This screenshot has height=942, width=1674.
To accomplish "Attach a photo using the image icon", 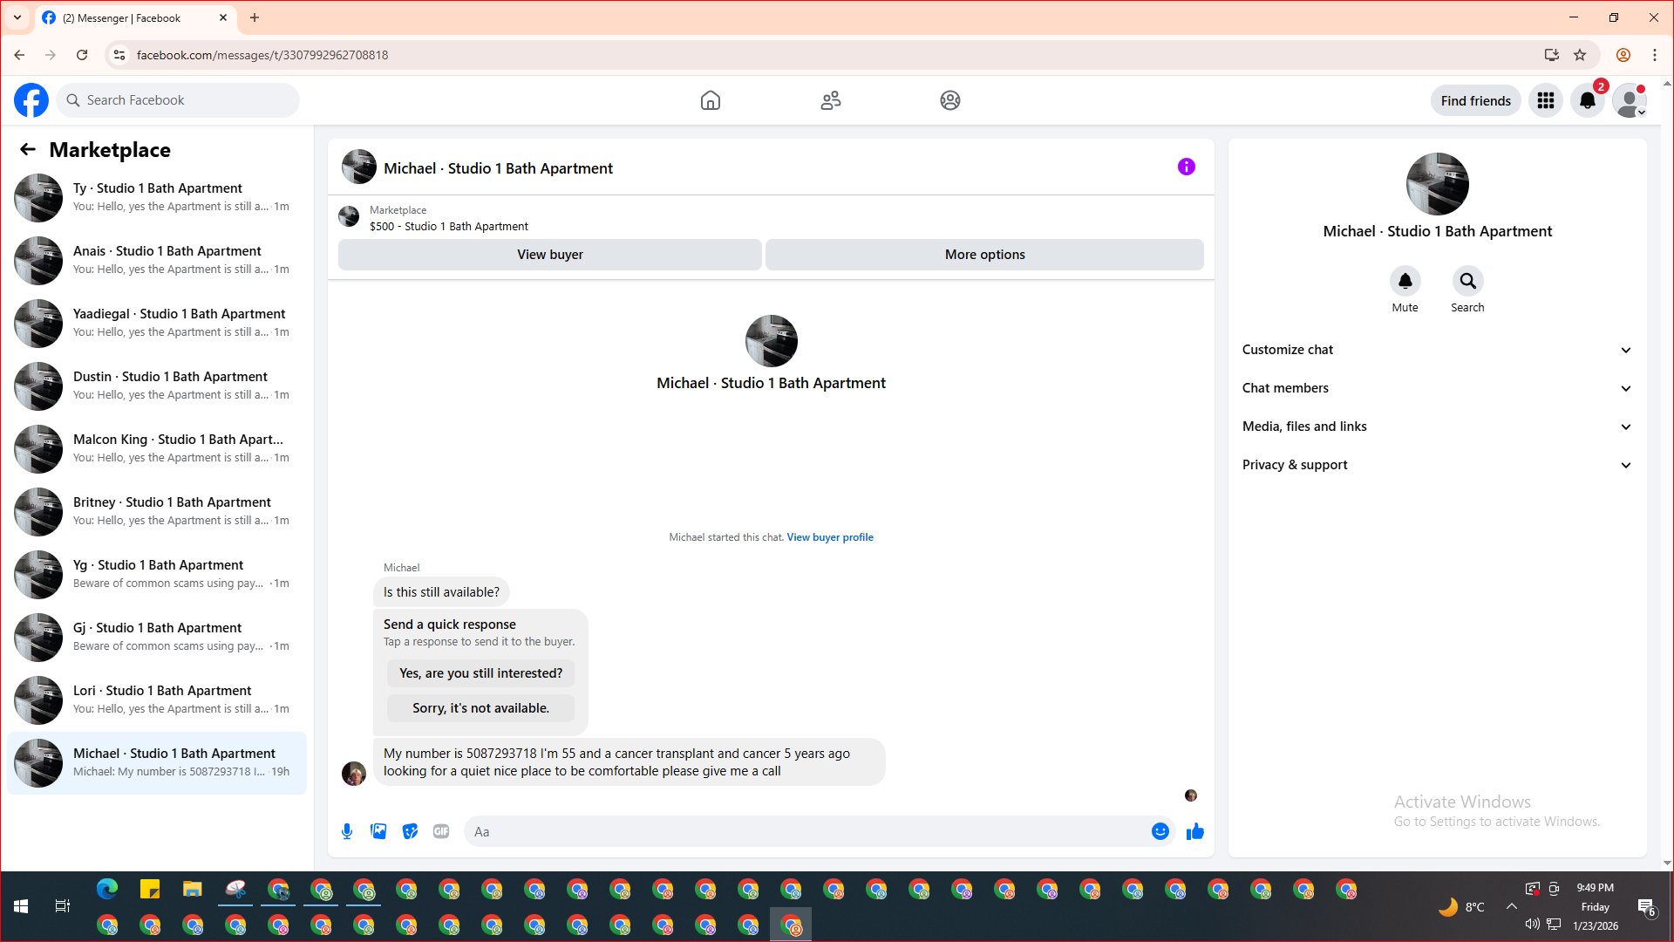I will pos(378,831).
